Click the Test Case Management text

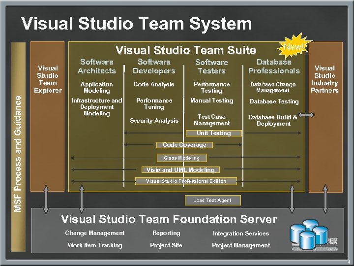click(211, 120)
